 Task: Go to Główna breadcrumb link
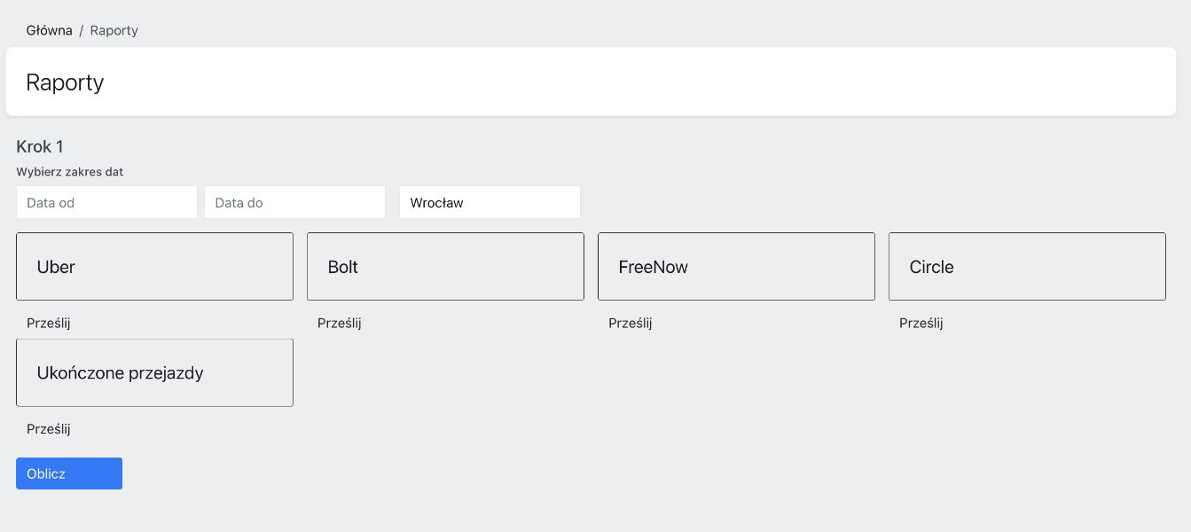pyautogui.click(x=49, y=30)
